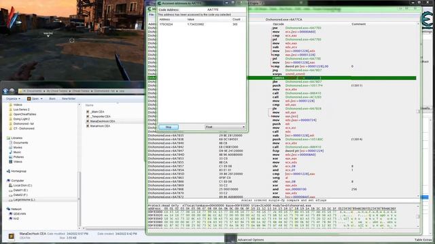Select the _Main.CEA file
Viewport: 435px width, 244px height.
coord(97,112)
